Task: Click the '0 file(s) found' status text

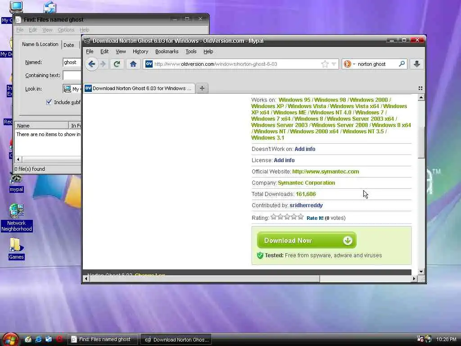Action: click(30, 169)
